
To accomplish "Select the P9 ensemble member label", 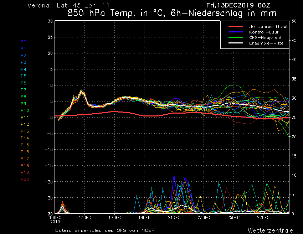I will point(24,104).
